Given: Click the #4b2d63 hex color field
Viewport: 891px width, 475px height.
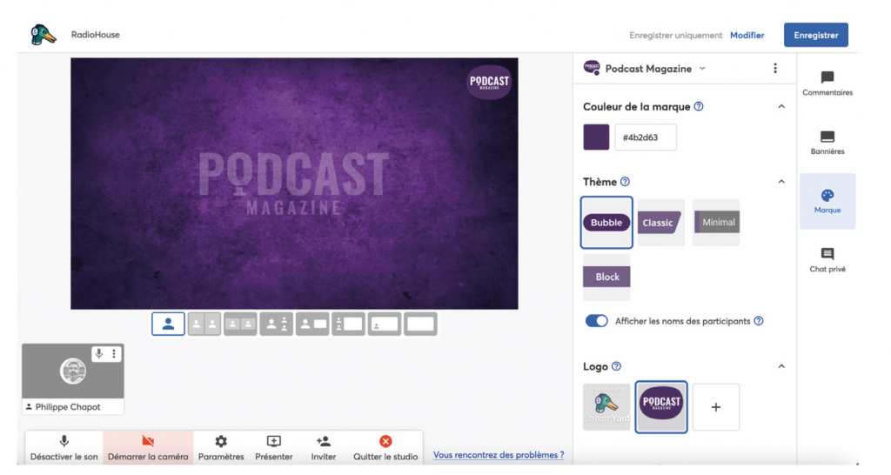Looking at the screenshot, I should 646,137.
